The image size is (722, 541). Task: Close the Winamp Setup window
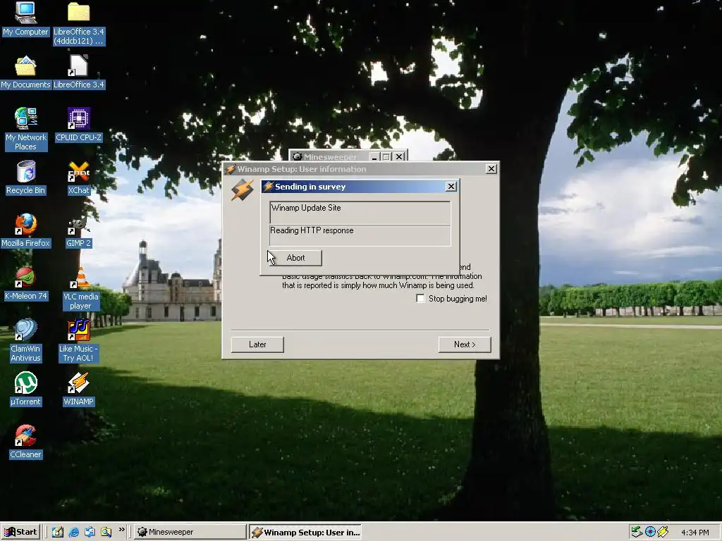click(491, 169)
